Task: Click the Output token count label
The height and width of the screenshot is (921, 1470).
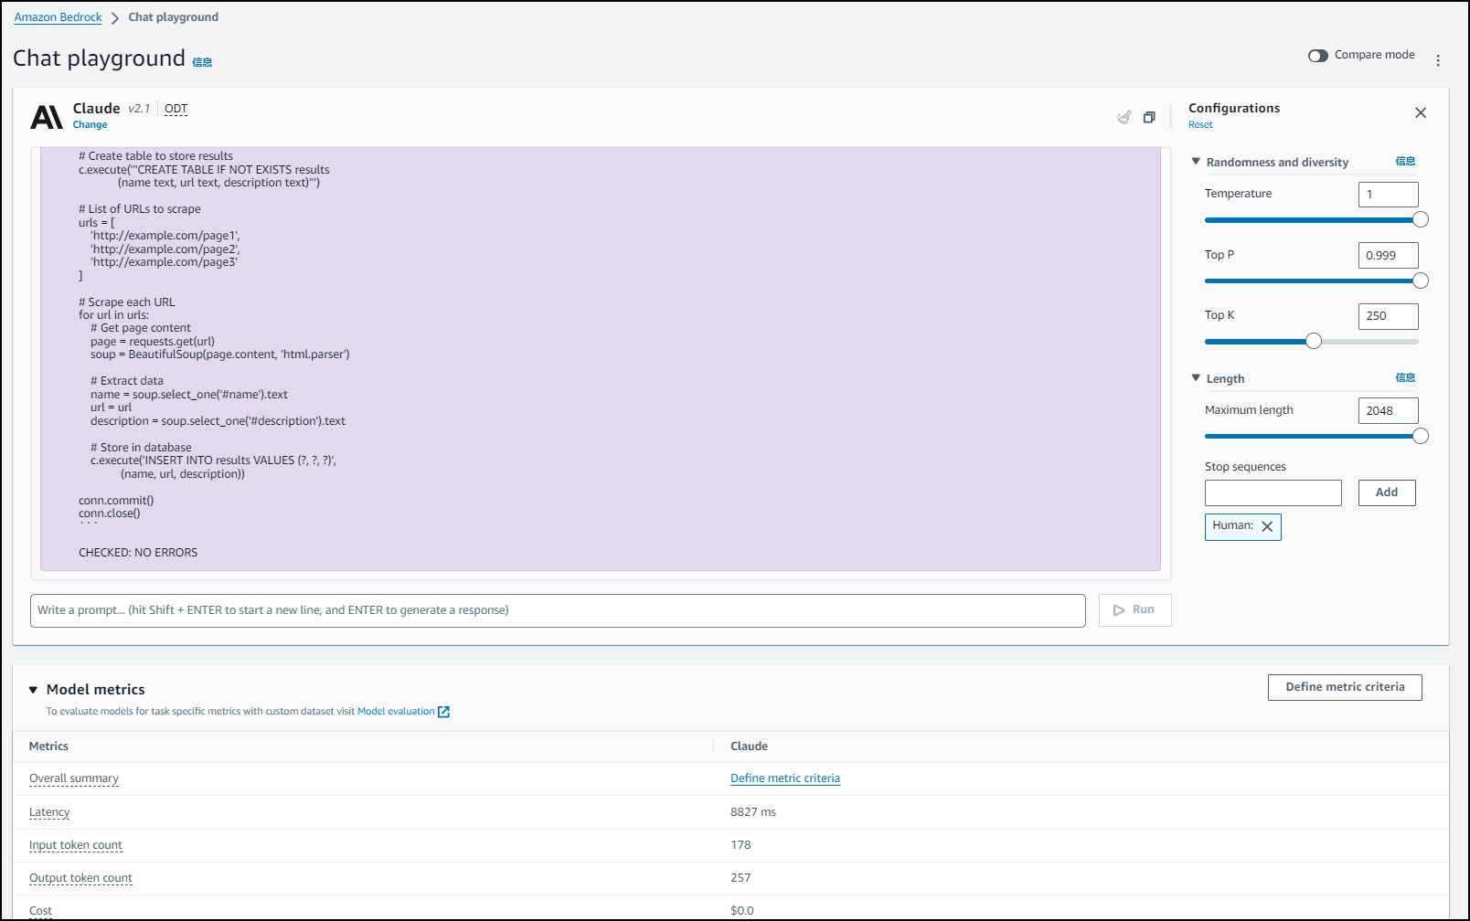Action: coord(80,878)
